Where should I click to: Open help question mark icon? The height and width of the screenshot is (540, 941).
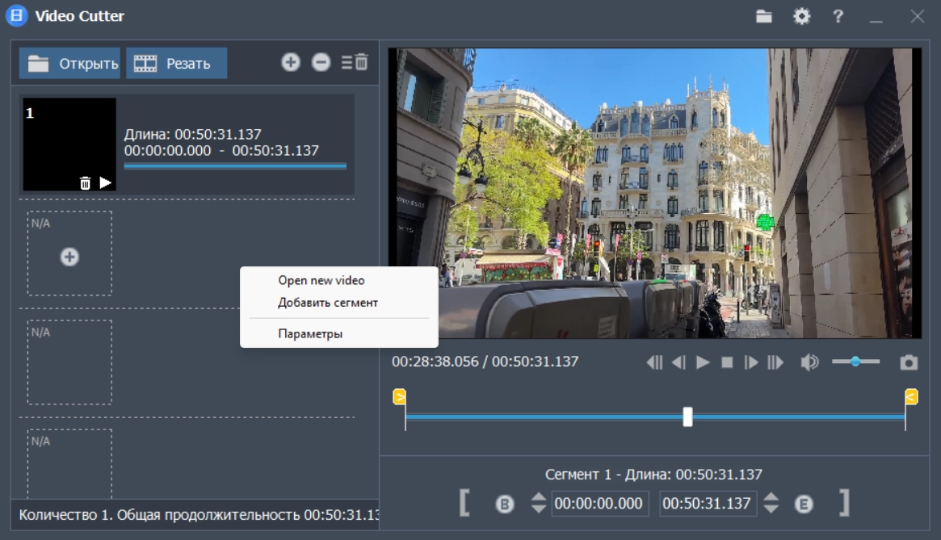pos(838,16)
